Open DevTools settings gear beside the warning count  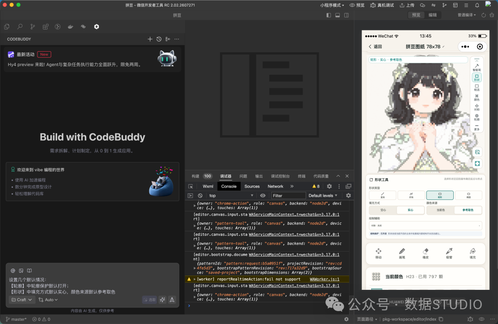point(329,186)
